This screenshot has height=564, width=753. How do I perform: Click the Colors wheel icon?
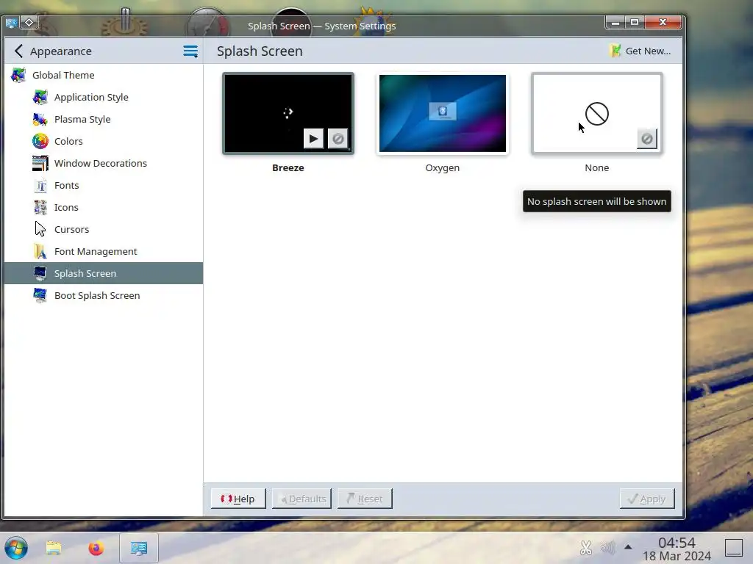pyautogui.click(x=40, y=142)
